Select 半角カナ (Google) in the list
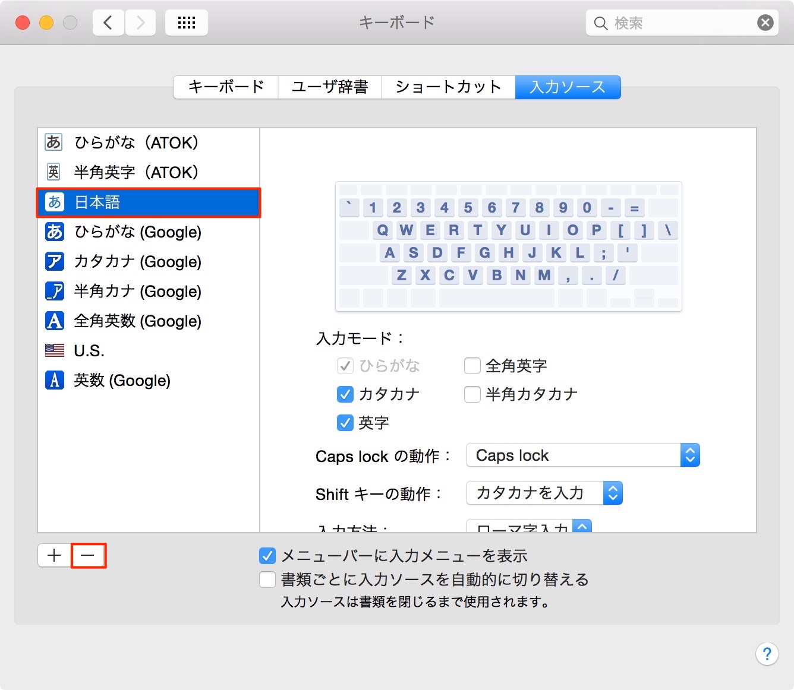The height and width of the screenshot is (690, 794). pyautogui.click(x=149, y=291)
